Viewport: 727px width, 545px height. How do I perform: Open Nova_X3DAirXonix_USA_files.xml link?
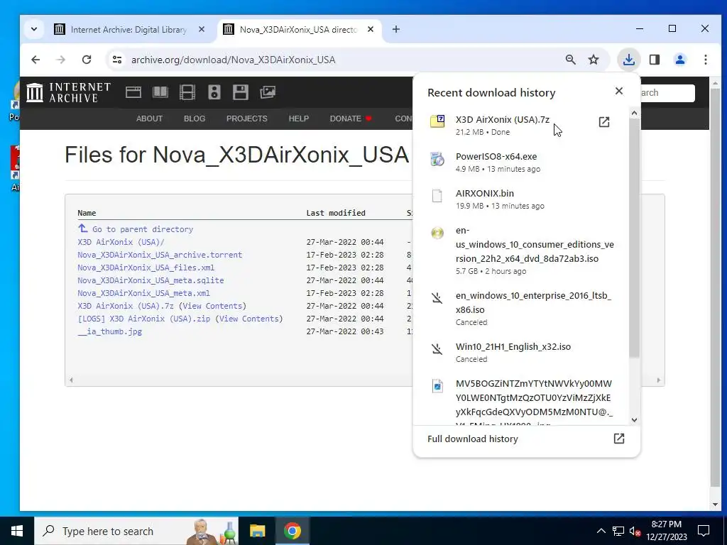pyautogui.click(x=146, y=268)
